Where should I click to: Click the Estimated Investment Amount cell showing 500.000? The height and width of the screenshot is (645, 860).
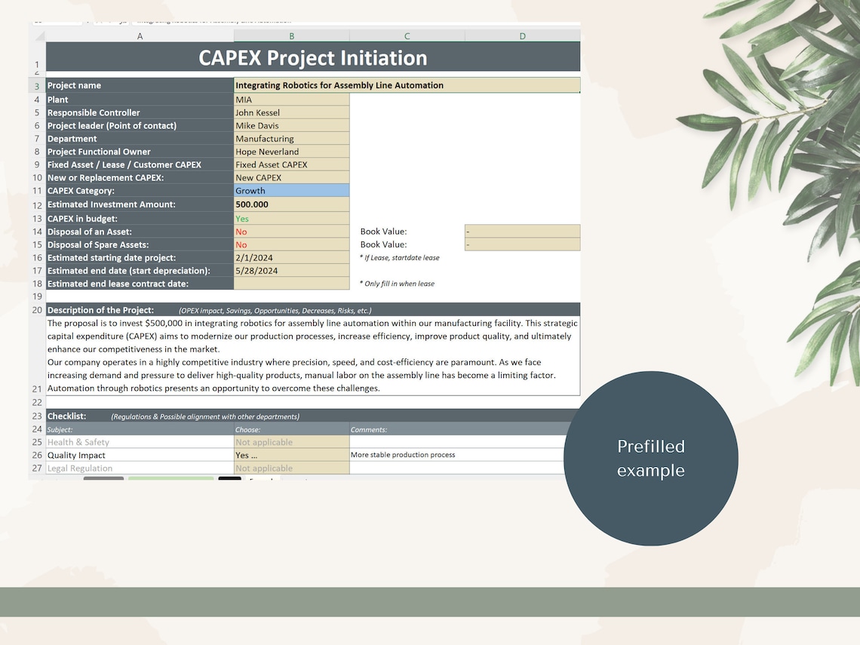pyautogui.click(x=291, y=204)
